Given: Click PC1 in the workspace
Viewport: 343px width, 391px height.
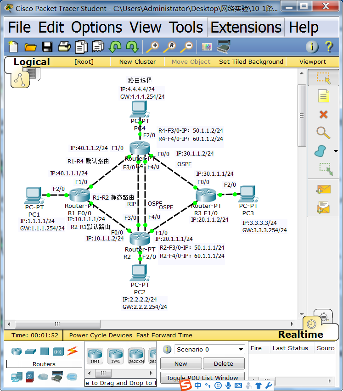Looking at the screenshot, I should (x=34, y=195).
